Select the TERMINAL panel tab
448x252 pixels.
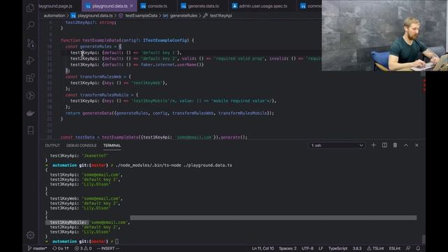coord(112,146)
